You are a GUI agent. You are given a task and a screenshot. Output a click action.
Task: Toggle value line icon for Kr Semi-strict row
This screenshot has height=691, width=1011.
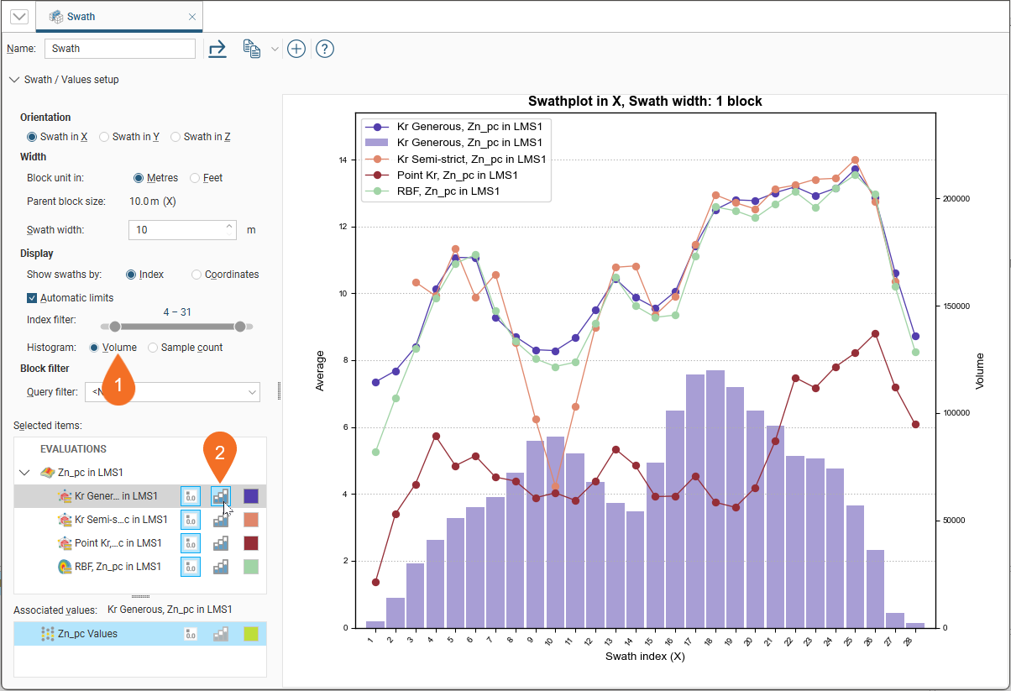191,520
